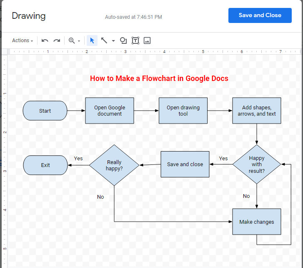Select the Make changes box
The height and width of the screenshot is (268, 303).
[x=257, y=222]
